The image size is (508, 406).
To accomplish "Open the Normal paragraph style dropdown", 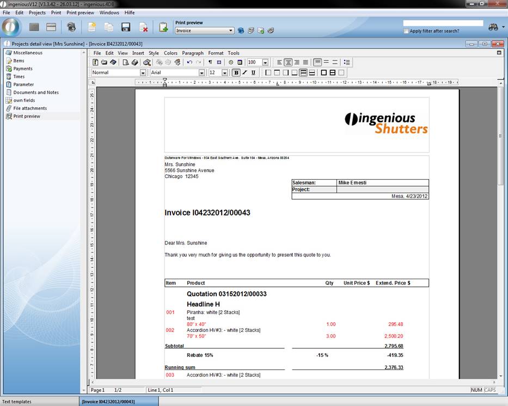I will click(x=143, y=73).
